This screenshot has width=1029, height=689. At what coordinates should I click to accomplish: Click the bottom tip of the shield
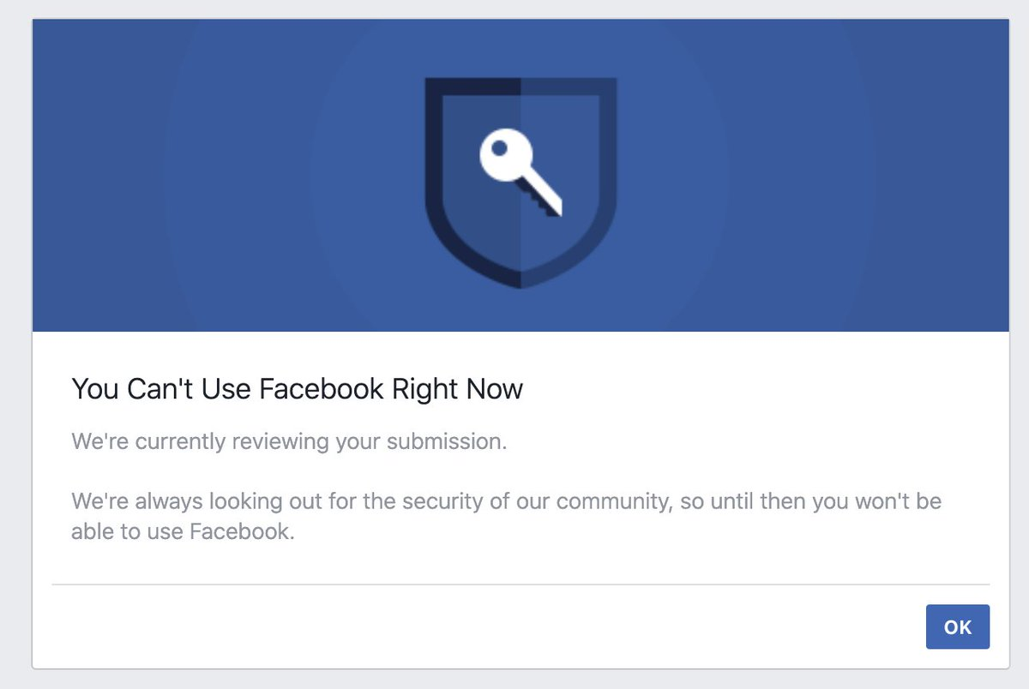click(x=521, y=281)
